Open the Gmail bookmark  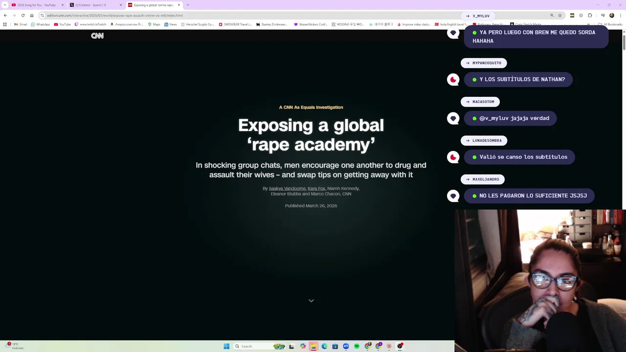(x=21, y=24)
